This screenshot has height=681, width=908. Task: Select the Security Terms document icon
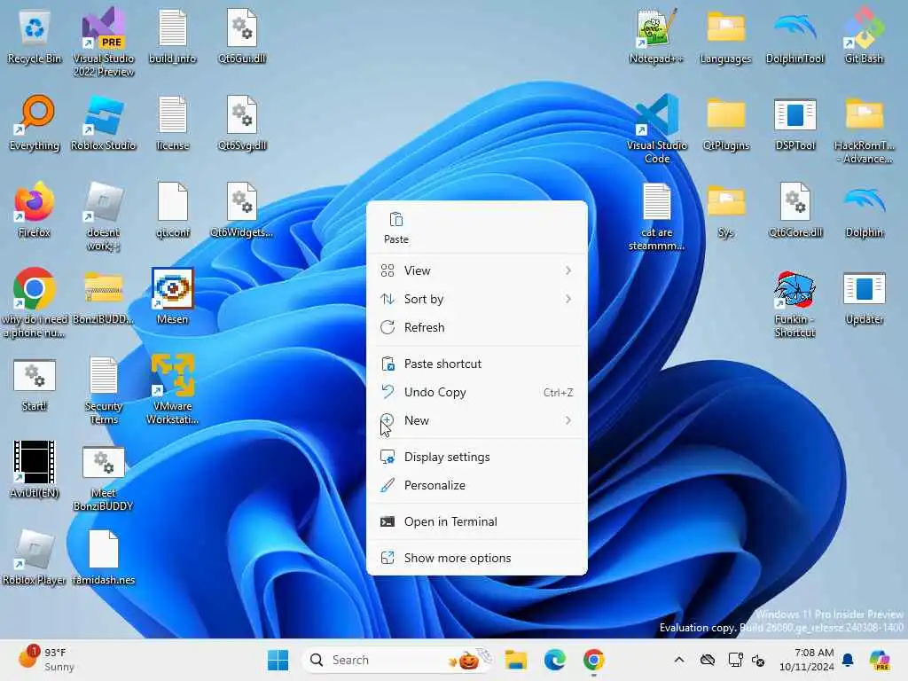pos(104,391)
